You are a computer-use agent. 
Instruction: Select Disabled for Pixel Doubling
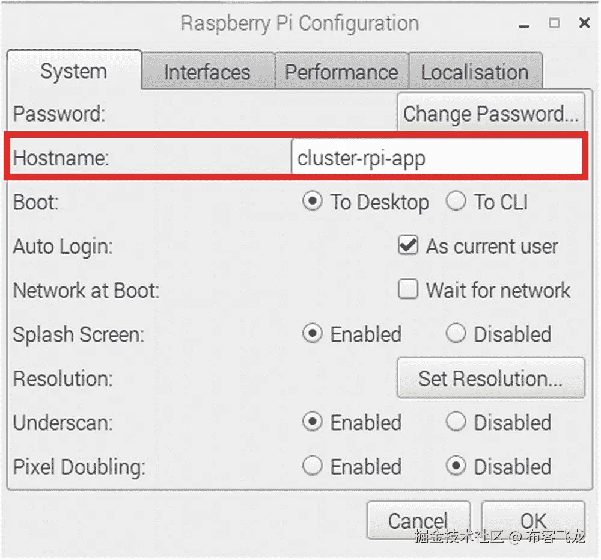click(456, 466)
